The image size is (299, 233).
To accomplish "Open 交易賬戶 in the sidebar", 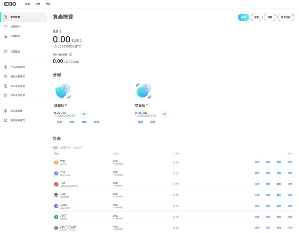I will click(x=15, y=36).
